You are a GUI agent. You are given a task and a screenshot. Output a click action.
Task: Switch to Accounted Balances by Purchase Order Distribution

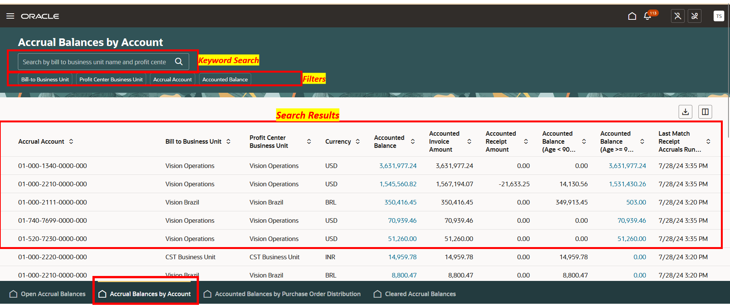pos(282,294)
